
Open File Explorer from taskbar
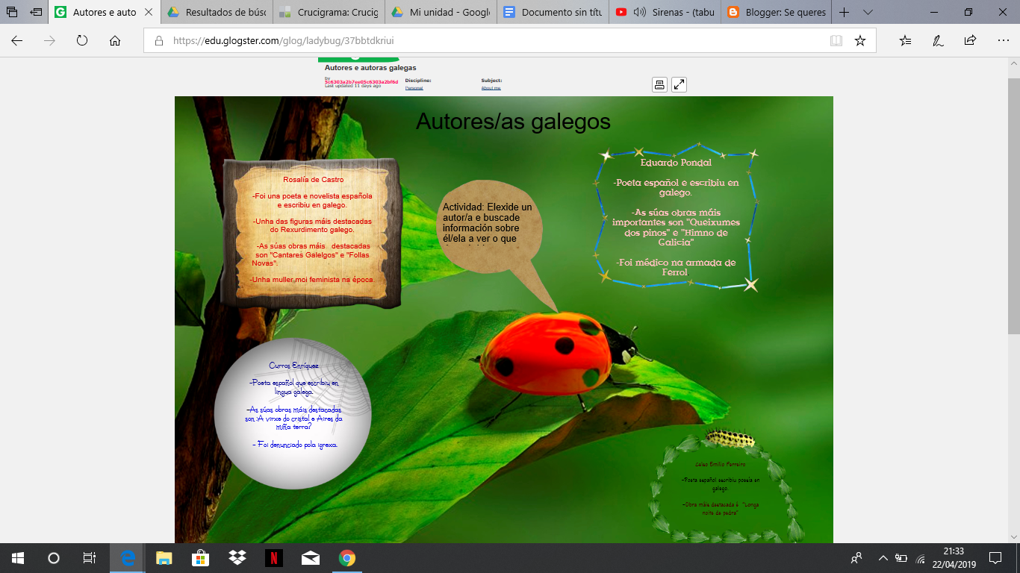click(164, 558)
